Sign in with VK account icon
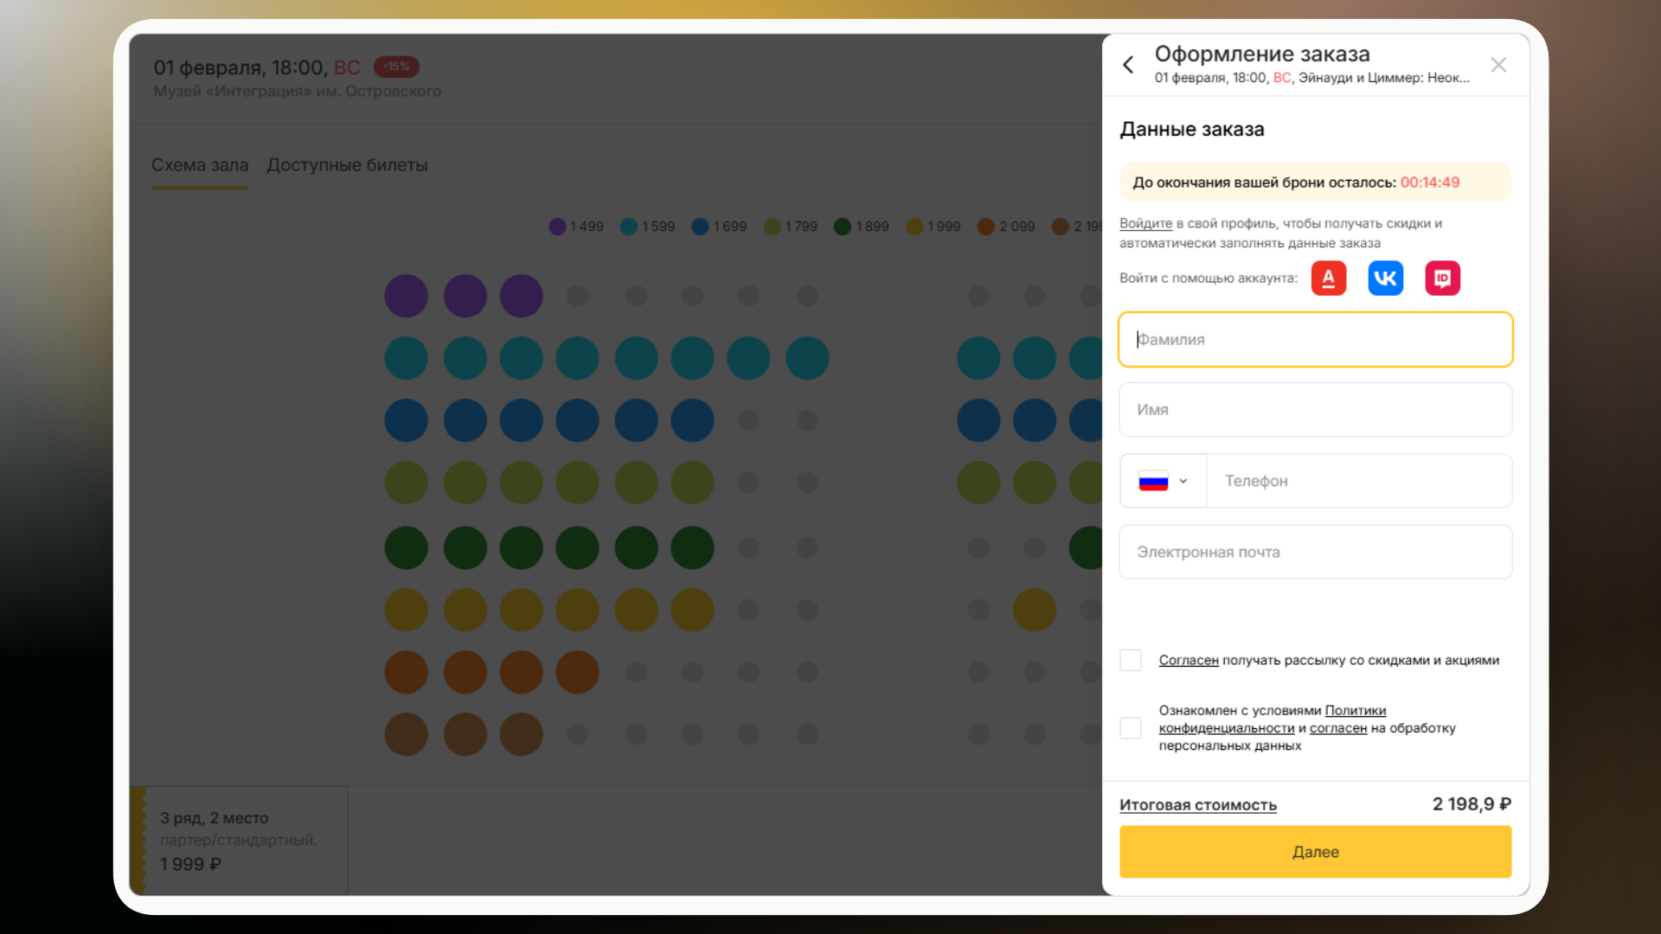 point(1385,278)
